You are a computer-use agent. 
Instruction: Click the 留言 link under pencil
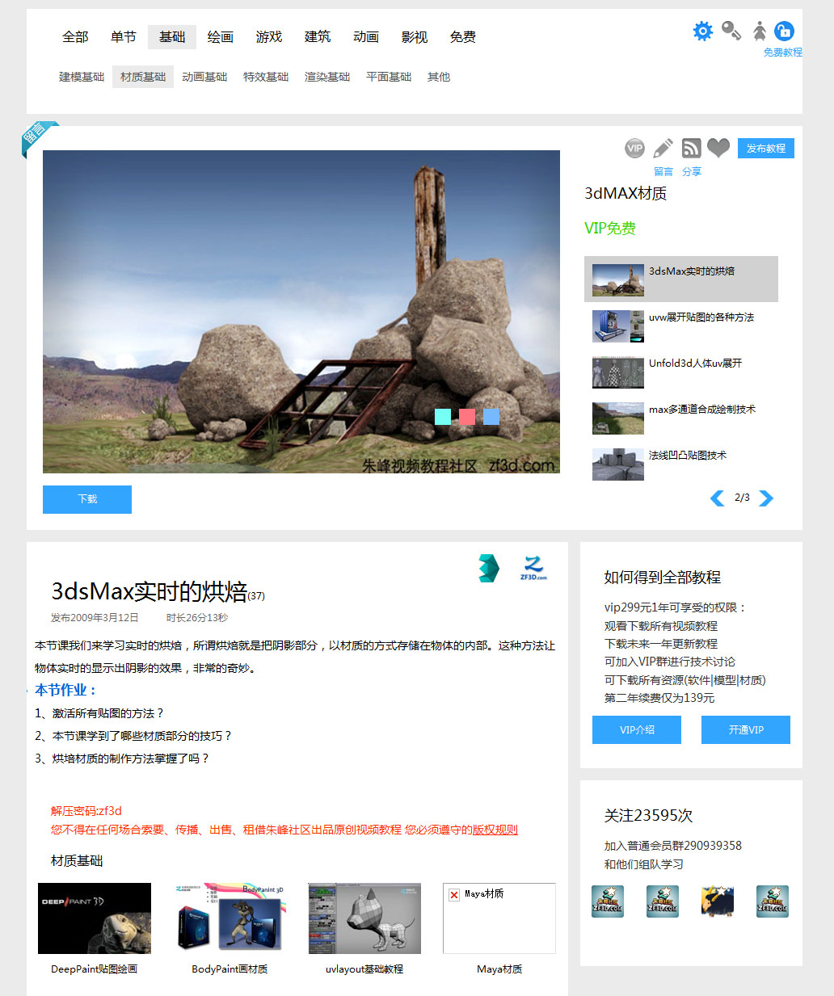coord(663,172)
